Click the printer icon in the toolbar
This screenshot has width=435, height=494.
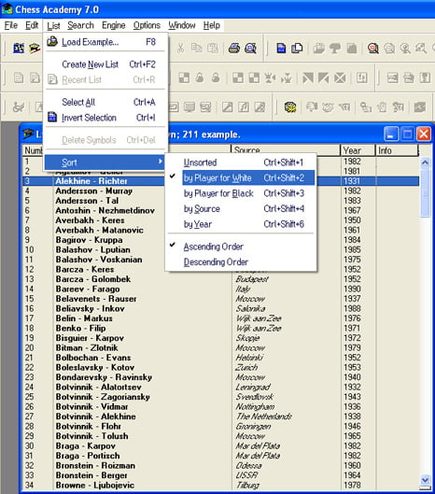coord(234,49)
